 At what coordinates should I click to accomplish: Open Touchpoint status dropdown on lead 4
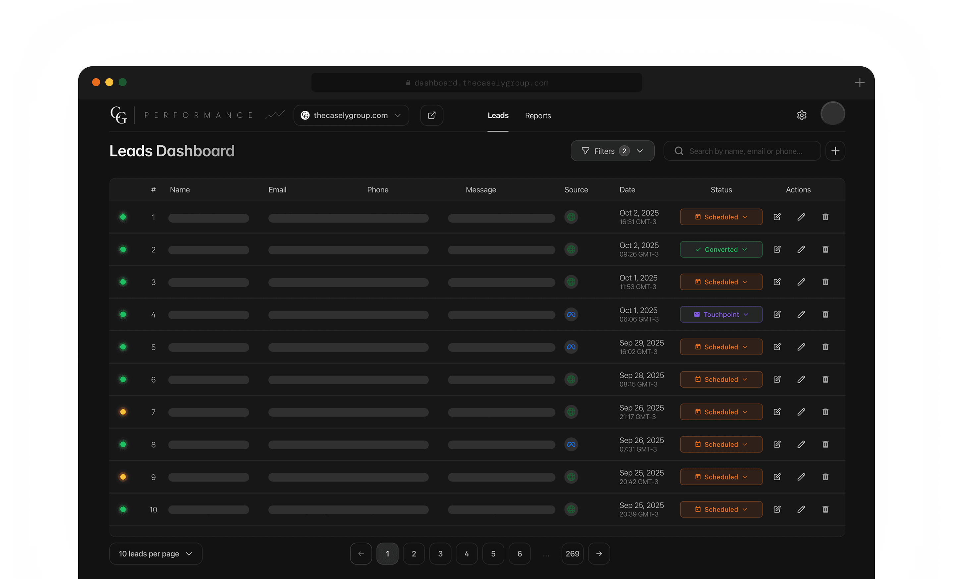[721, 314]
